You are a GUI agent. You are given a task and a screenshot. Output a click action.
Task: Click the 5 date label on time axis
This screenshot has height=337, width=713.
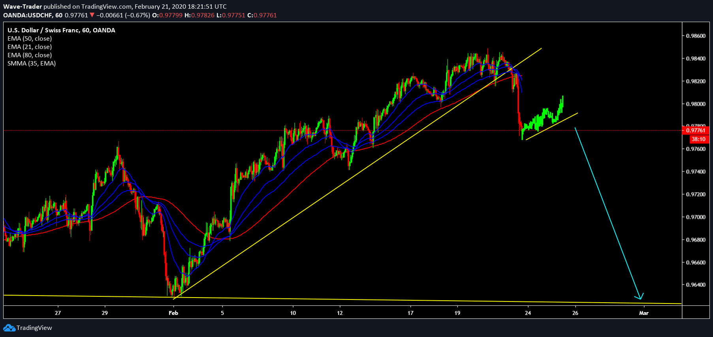[222, 313]
